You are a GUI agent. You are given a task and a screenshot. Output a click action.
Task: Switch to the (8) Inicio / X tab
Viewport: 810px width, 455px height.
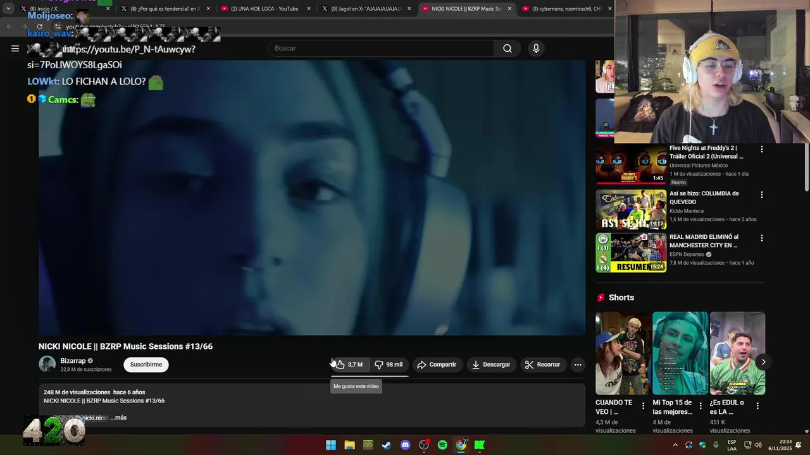(x=63, y=8)
